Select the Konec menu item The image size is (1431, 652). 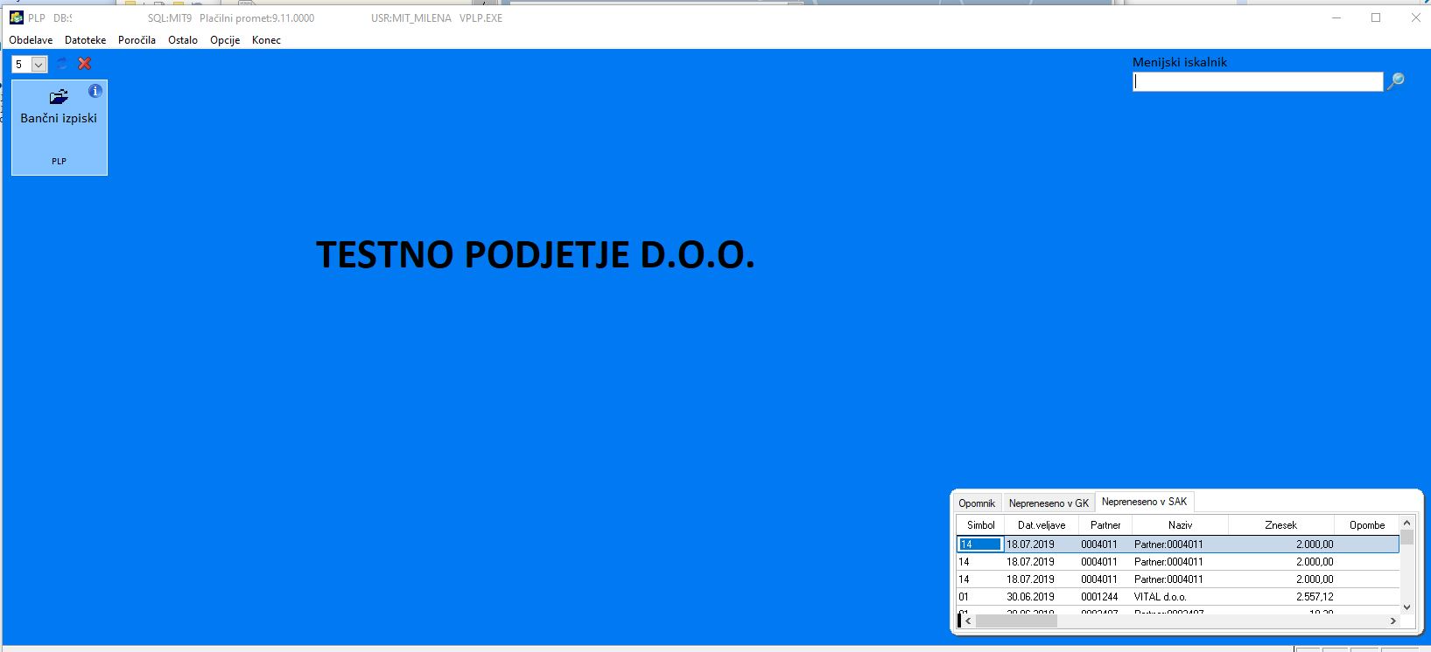pos(266,40)
